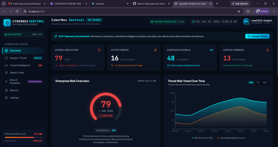Click the 16 active threats value
Image resolution: width=278 pixels, height=147 pixels.
point(115,58)
